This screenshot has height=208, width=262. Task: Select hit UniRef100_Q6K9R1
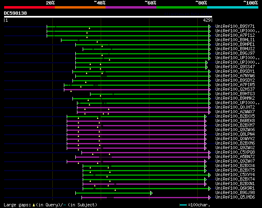[235, 188]
